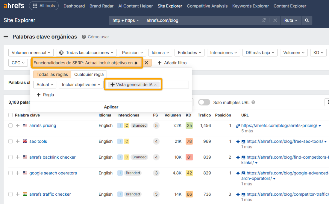The height and width of the screenshot is (204, 329).
Task: Add a new Regla
Action: 45,95
